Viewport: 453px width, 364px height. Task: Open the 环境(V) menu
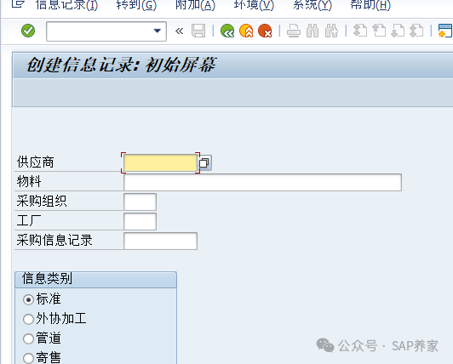[254, 5]
